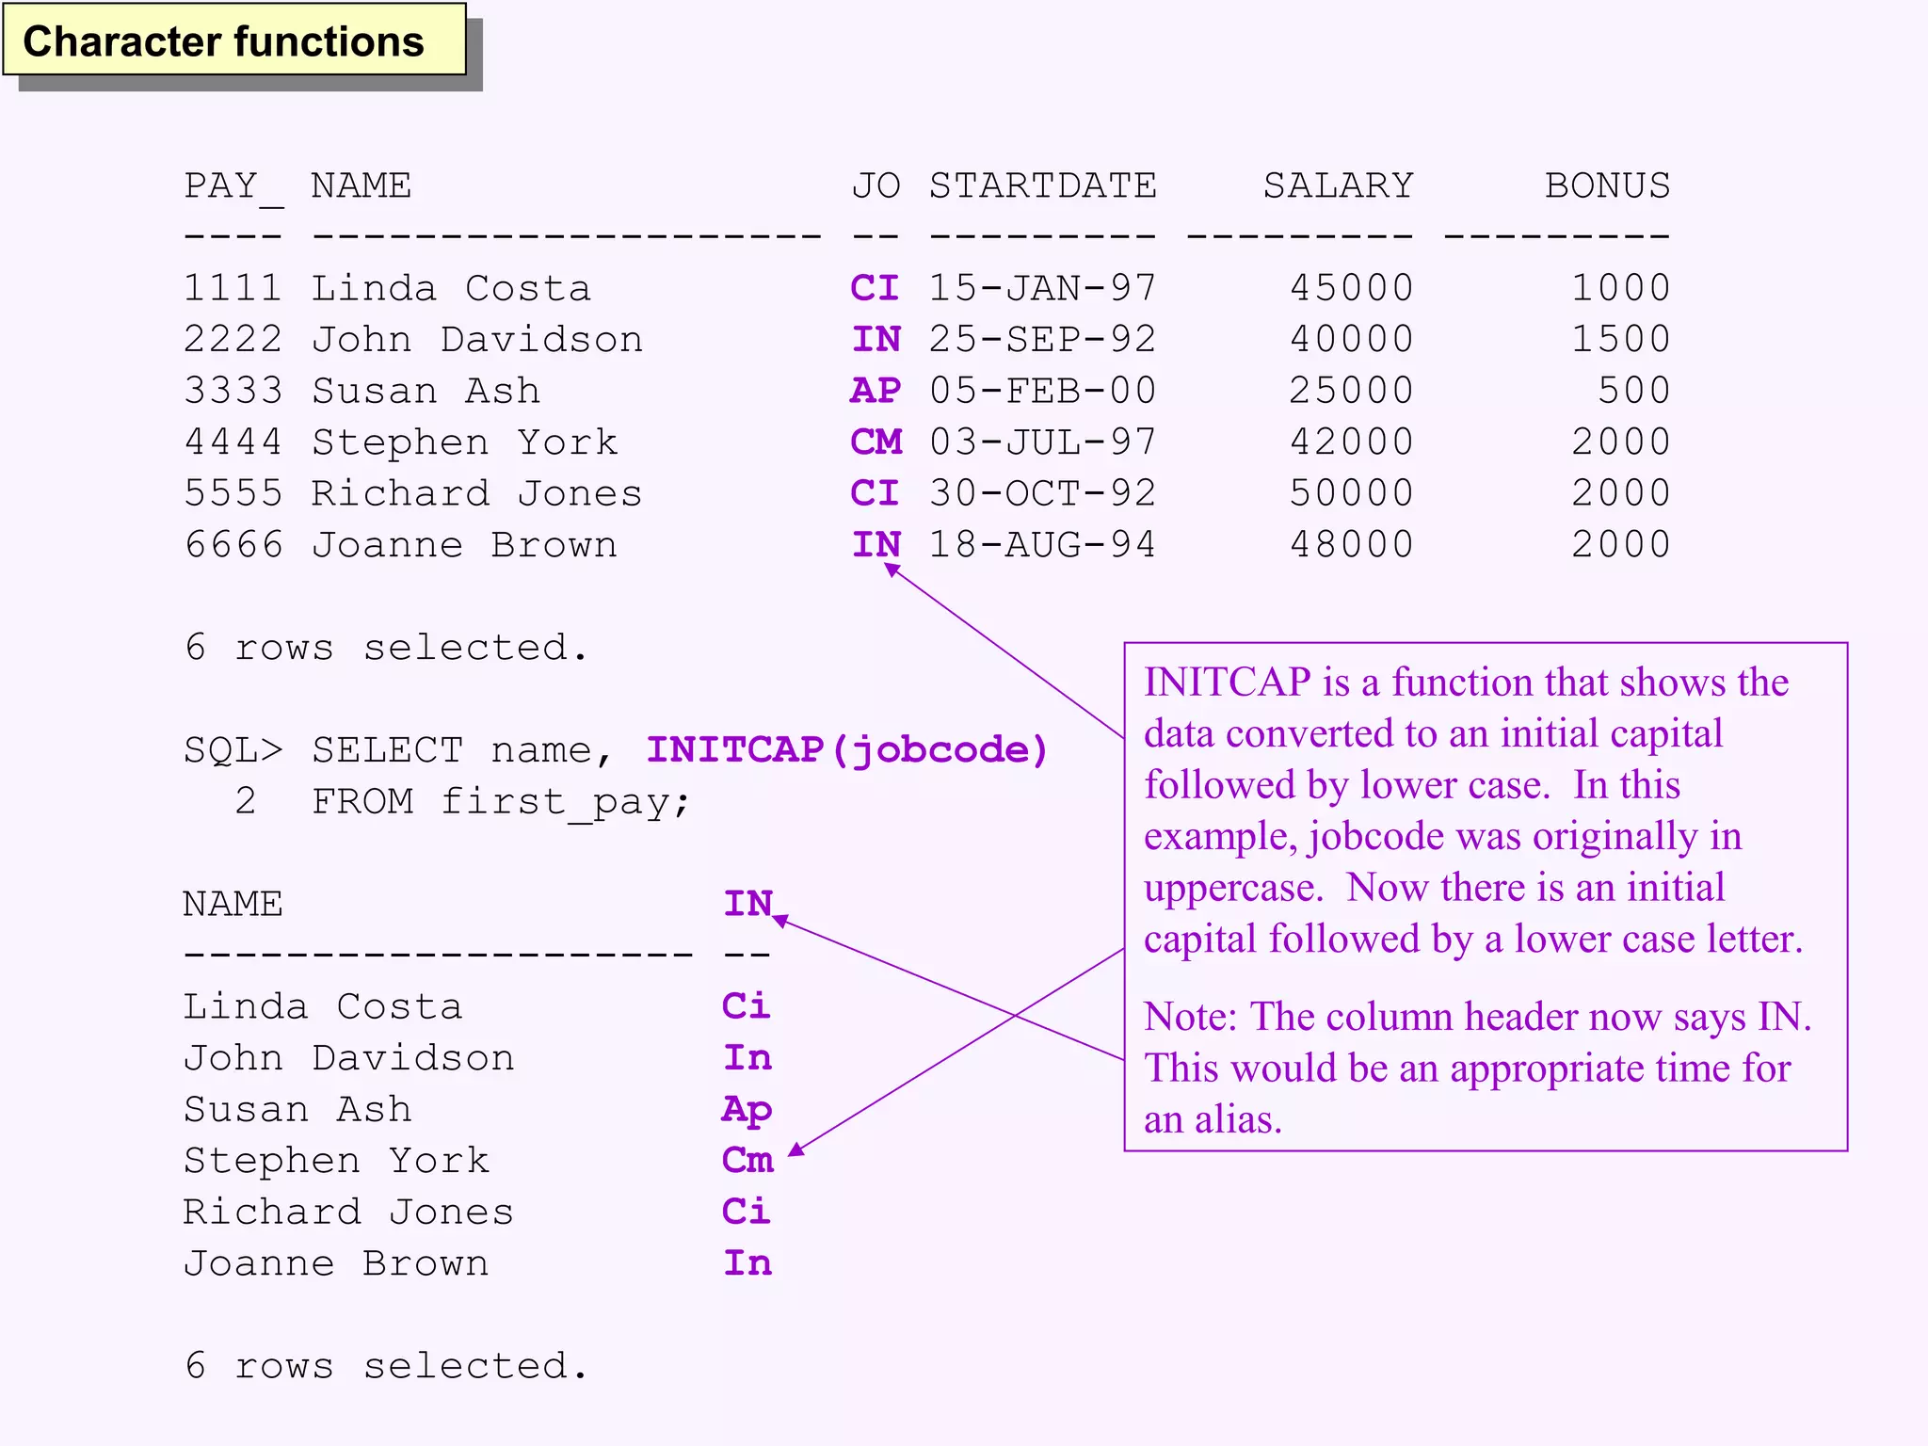Click the Character functions title box
1928x1446 pixels.
pyautogui.click(x=233, y=41)
